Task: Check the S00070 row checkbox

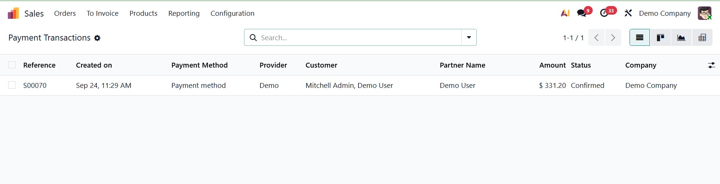Action: tap(12, 85)
